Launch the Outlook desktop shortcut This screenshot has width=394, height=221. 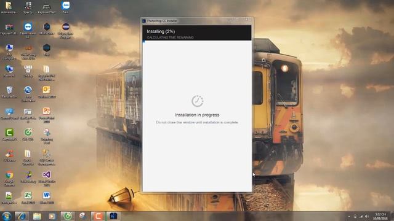(x=47, y=92)
